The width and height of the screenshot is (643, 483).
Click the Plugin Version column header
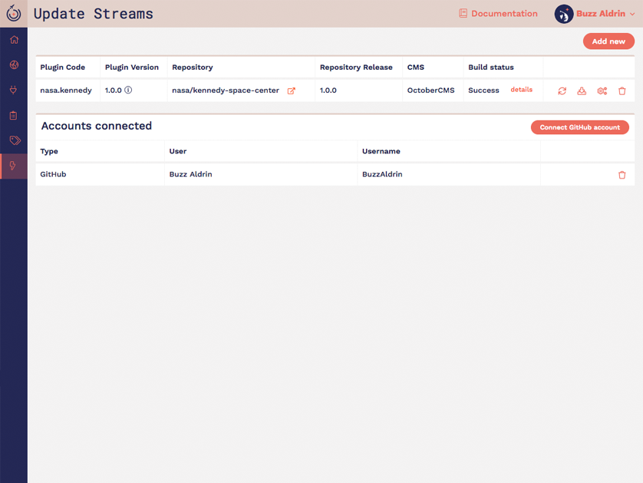(132, 67)
